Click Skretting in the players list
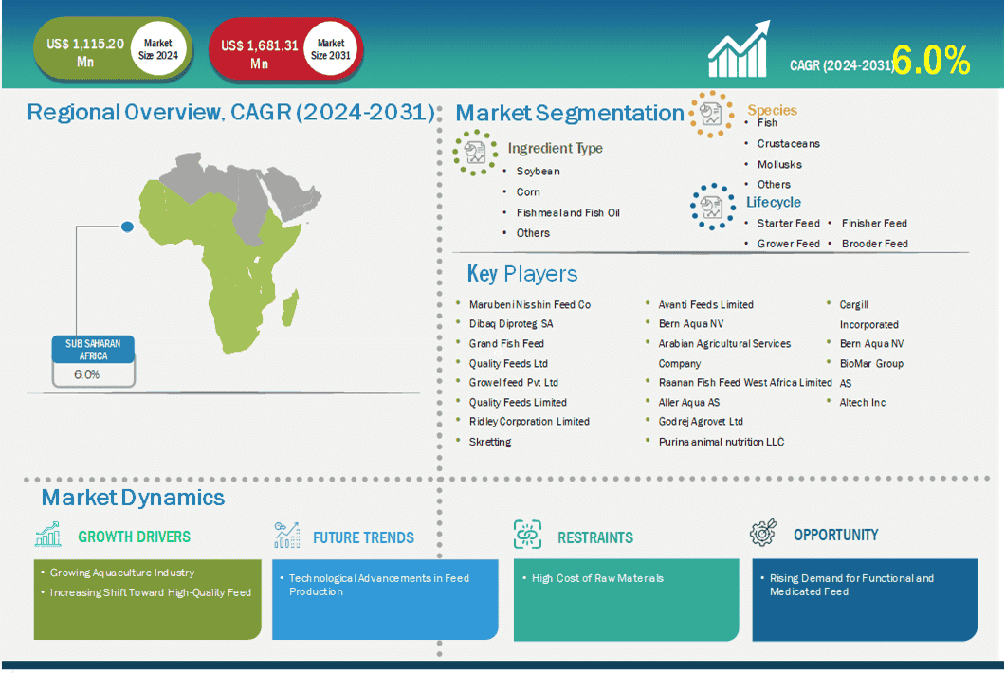Viewport: 1005px width, 673px height. [x=490, y=442]
